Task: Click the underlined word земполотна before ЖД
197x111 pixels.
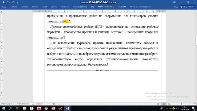Action: click(x=55, y=21)
